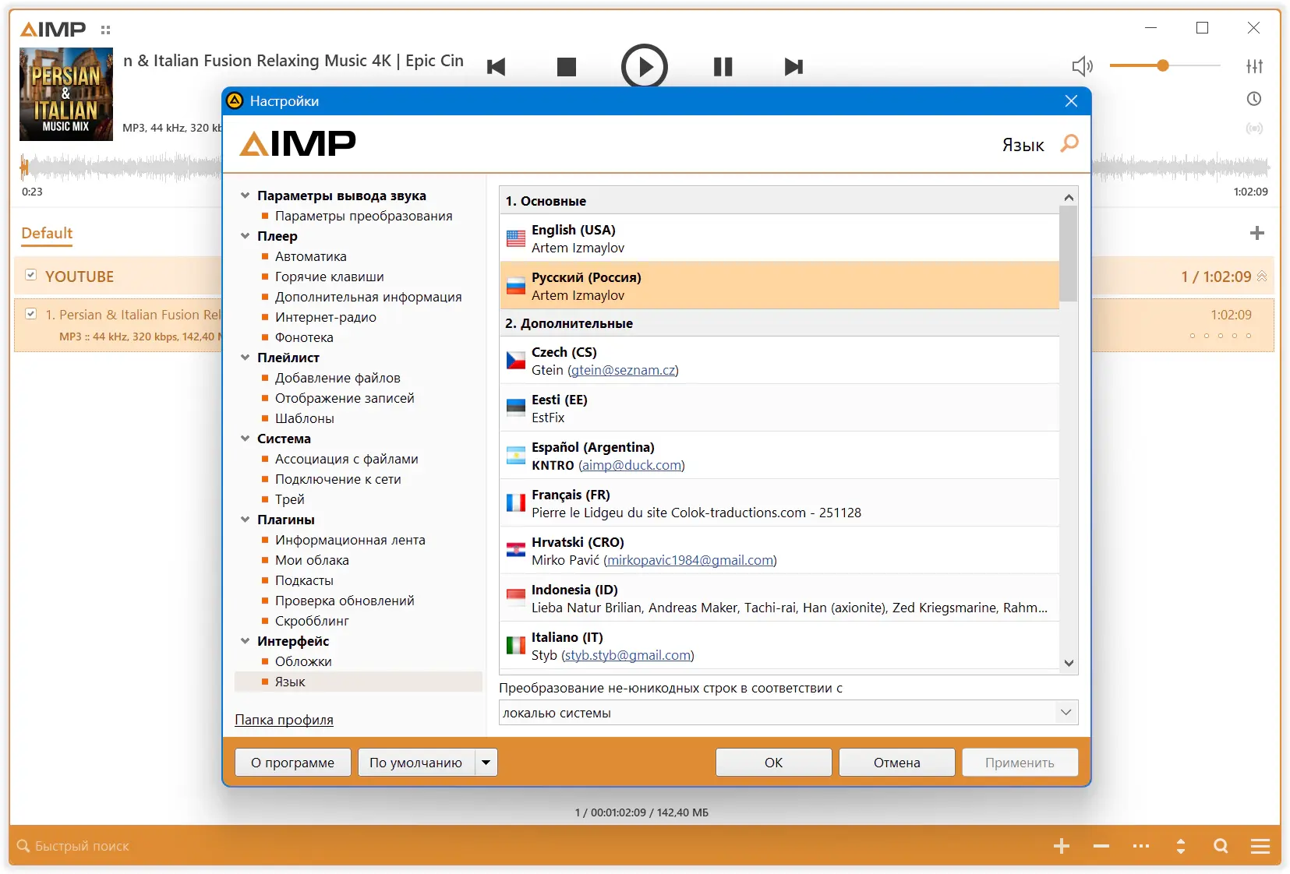Add files using bottom plus icon

click(x=1062, y=846)
